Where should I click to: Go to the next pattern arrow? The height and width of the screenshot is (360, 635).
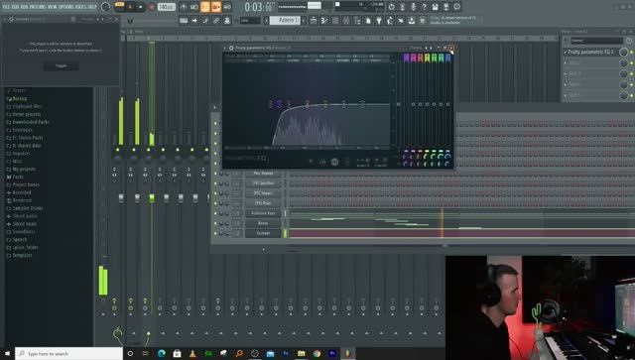[x=303, y=20]
